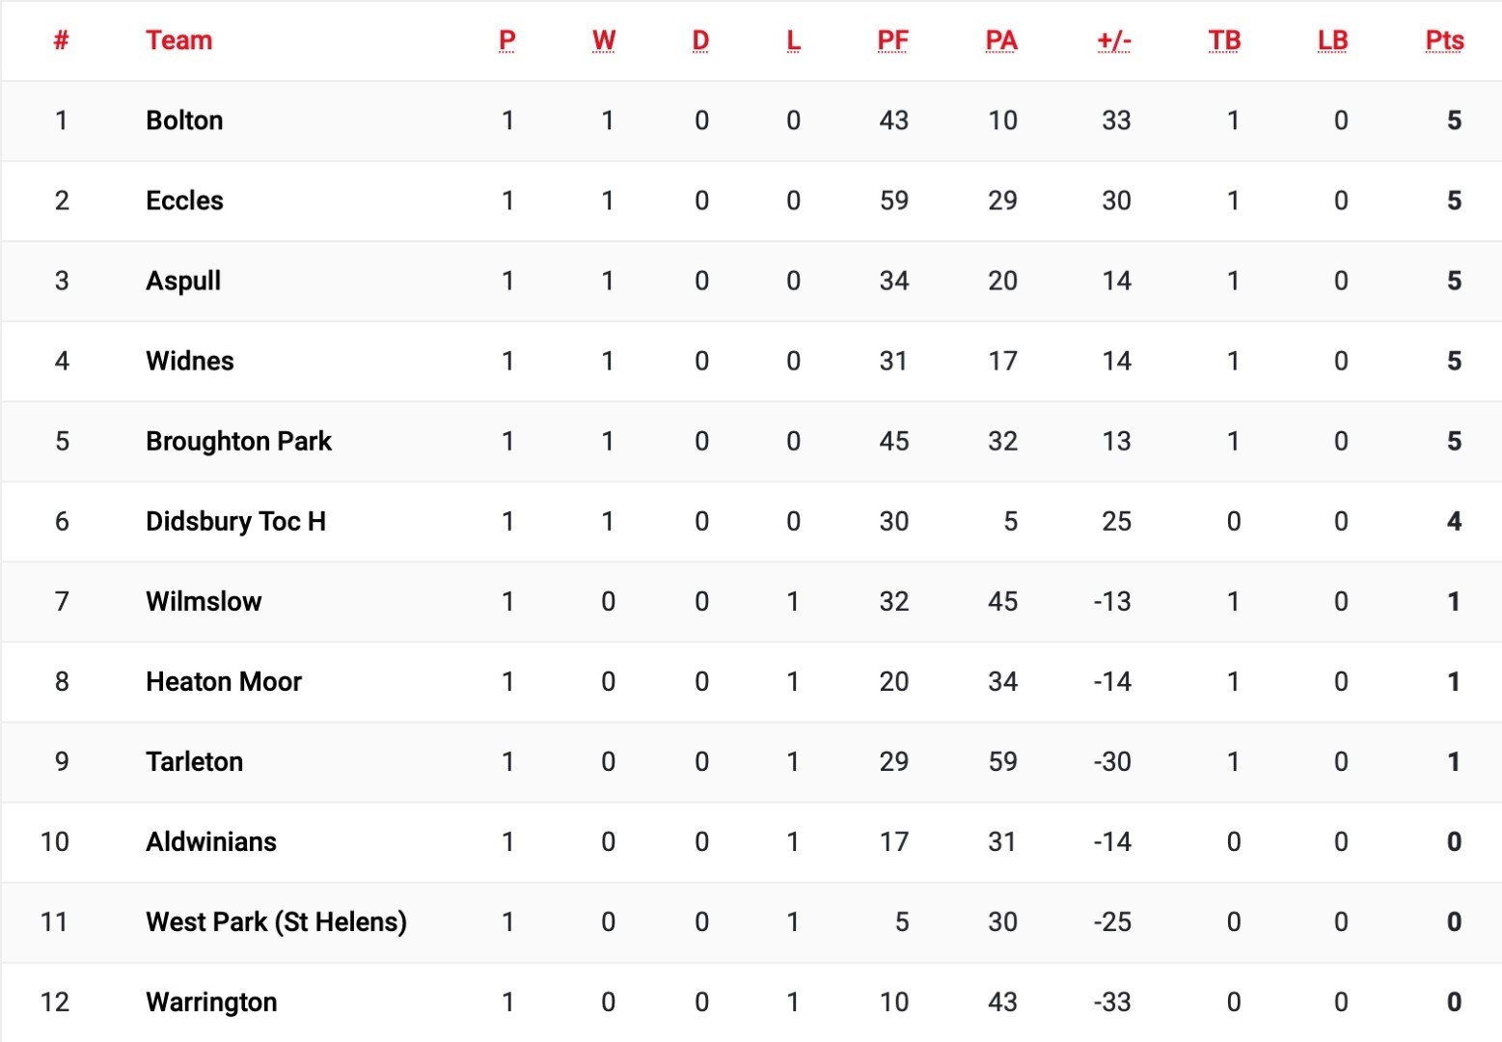The height and width of the screenshot is (1042, 1502).
Task: Click the W column header
Action: pyautogui.click(x=604, y=41)
